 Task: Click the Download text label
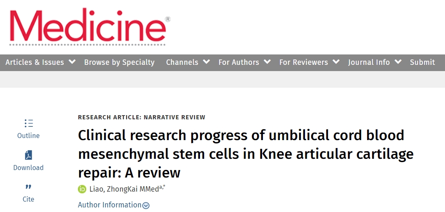pyautogui.click(x=28, y=168)
